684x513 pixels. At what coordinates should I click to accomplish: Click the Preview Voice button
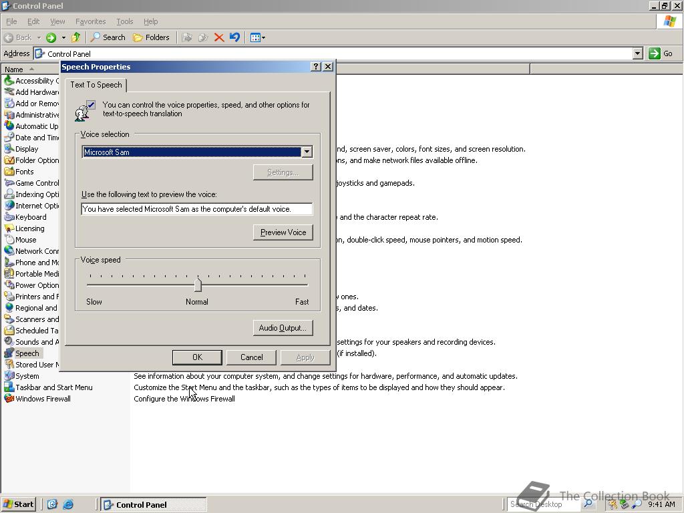click(x=283, y=232)
